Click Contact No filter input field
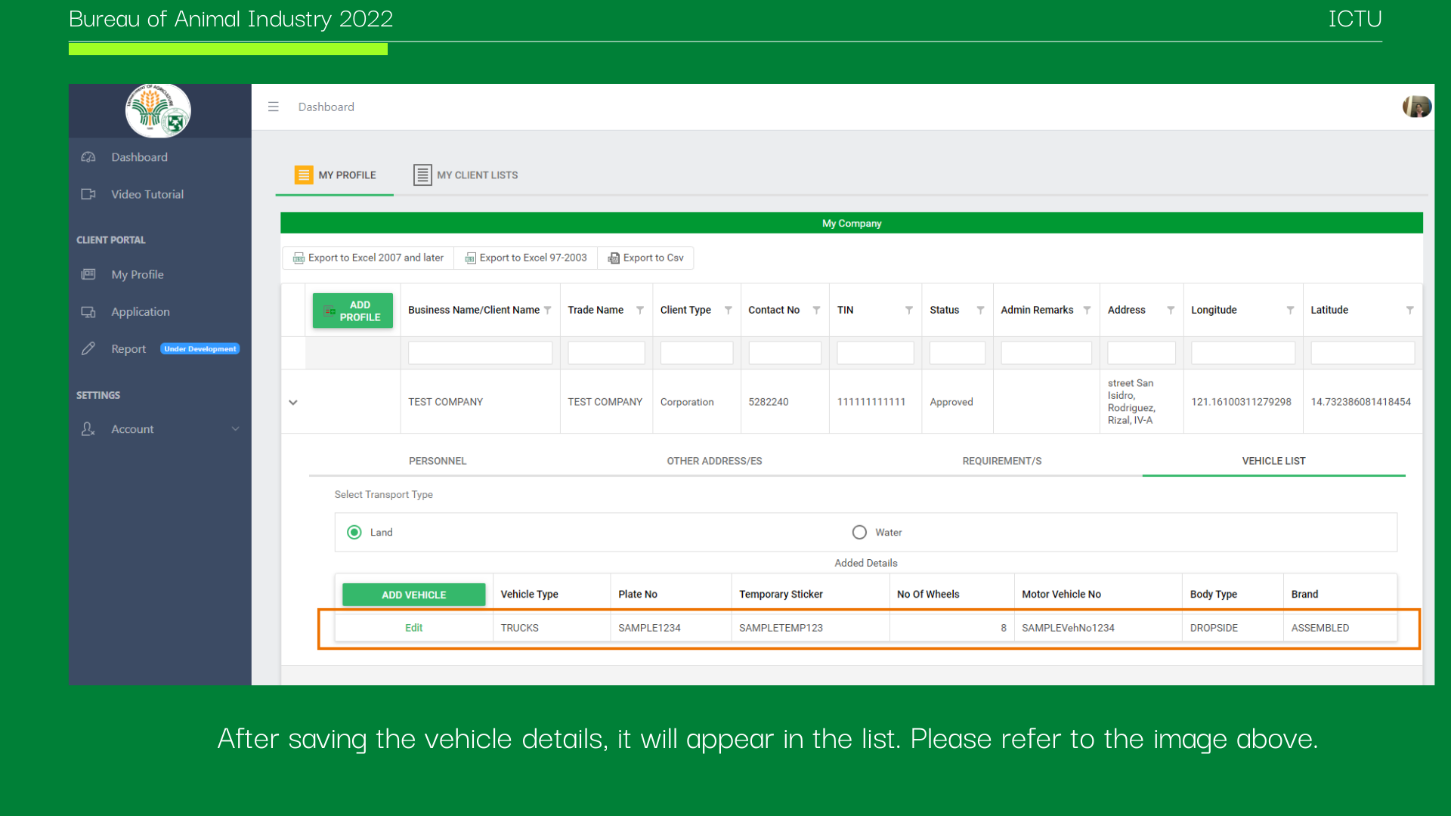The width and height of the screenshot is (1451, 816). click(784, 353)
